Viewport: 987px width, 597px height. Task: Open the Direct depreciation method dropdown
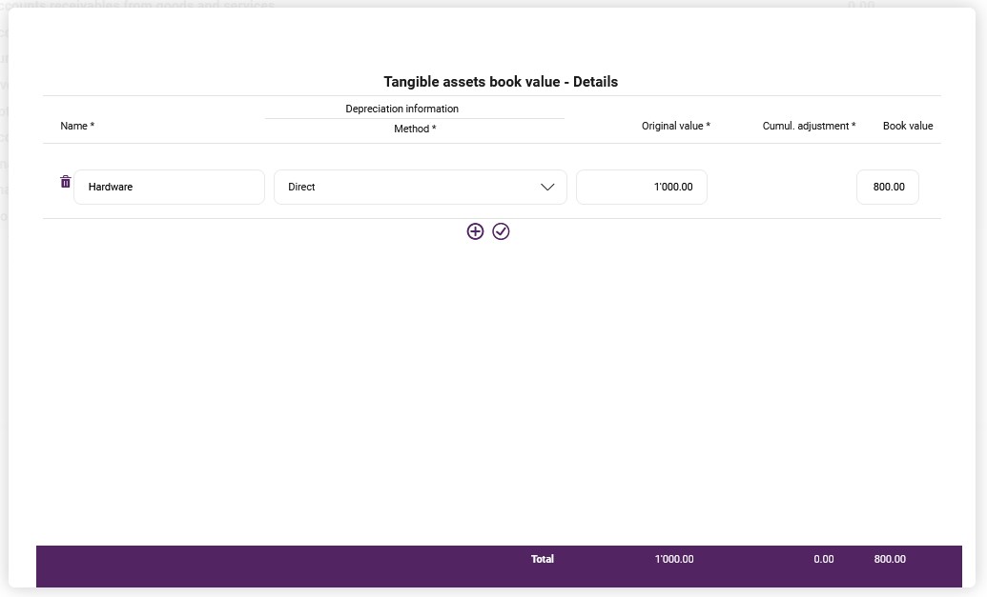point(421,188)
